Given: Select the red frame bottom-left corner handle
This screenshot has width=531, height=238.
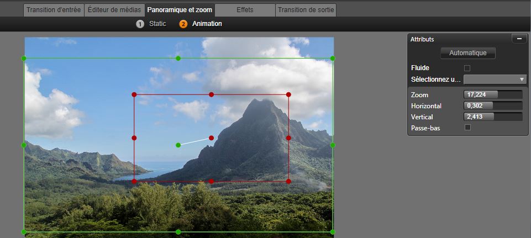Looking at the screenshot, I should coord(134,181).
